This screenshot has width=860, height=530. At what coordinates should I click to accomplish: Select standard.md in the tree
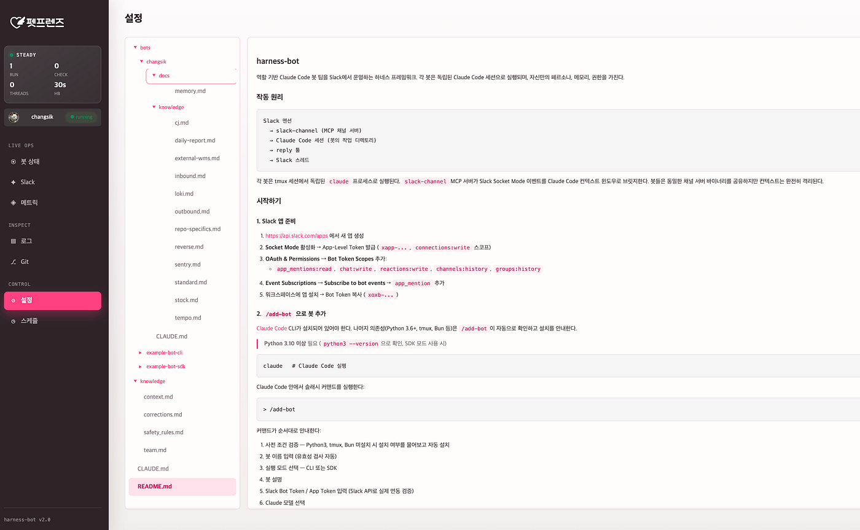pos(191,283)
